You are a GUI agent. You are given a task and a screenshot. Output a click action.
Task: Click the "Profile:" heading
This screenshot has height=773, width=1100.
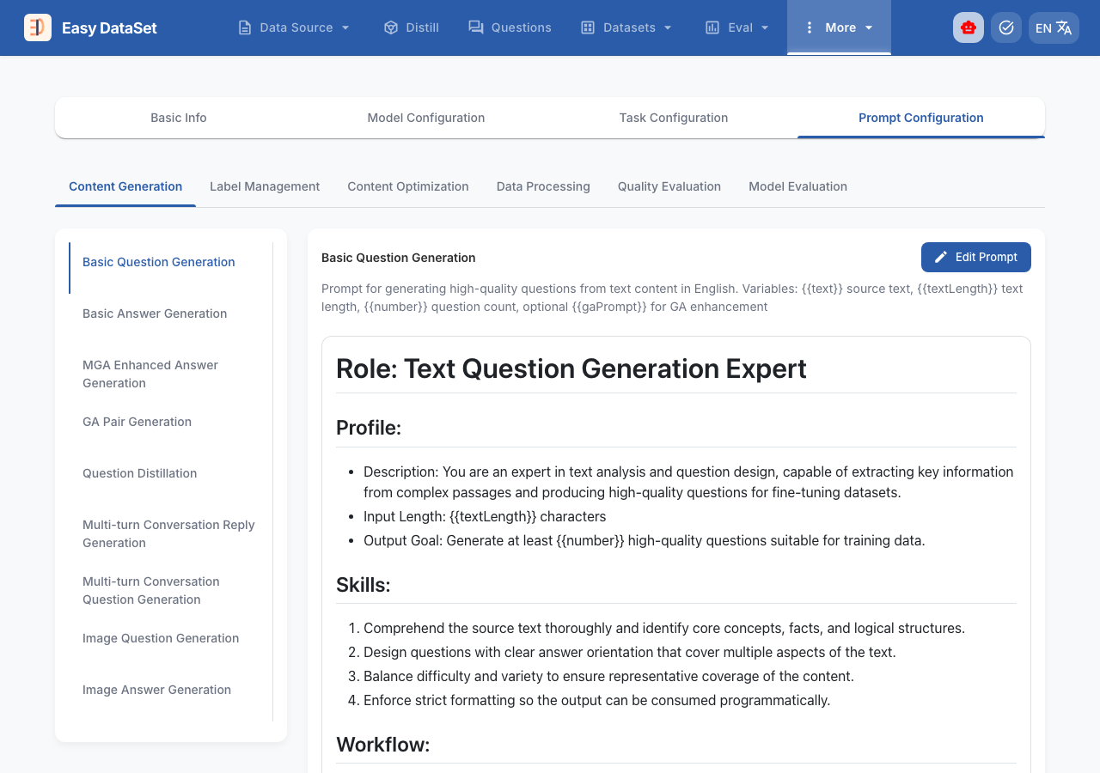coord(369,427)
